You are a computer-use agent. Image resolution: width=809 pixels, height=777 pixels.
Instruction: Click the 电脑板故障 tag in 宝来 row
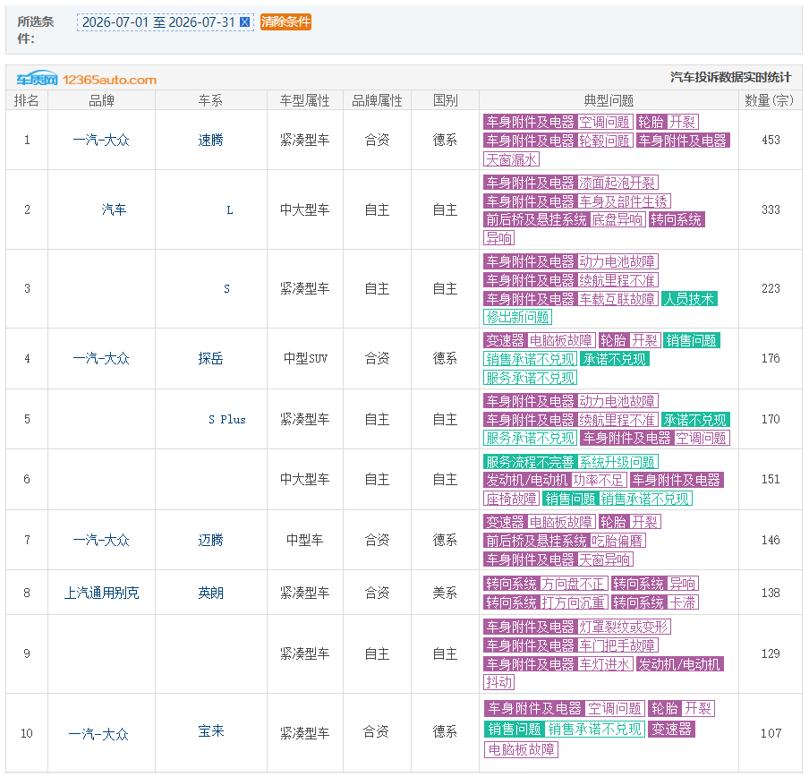click(521, 749)
